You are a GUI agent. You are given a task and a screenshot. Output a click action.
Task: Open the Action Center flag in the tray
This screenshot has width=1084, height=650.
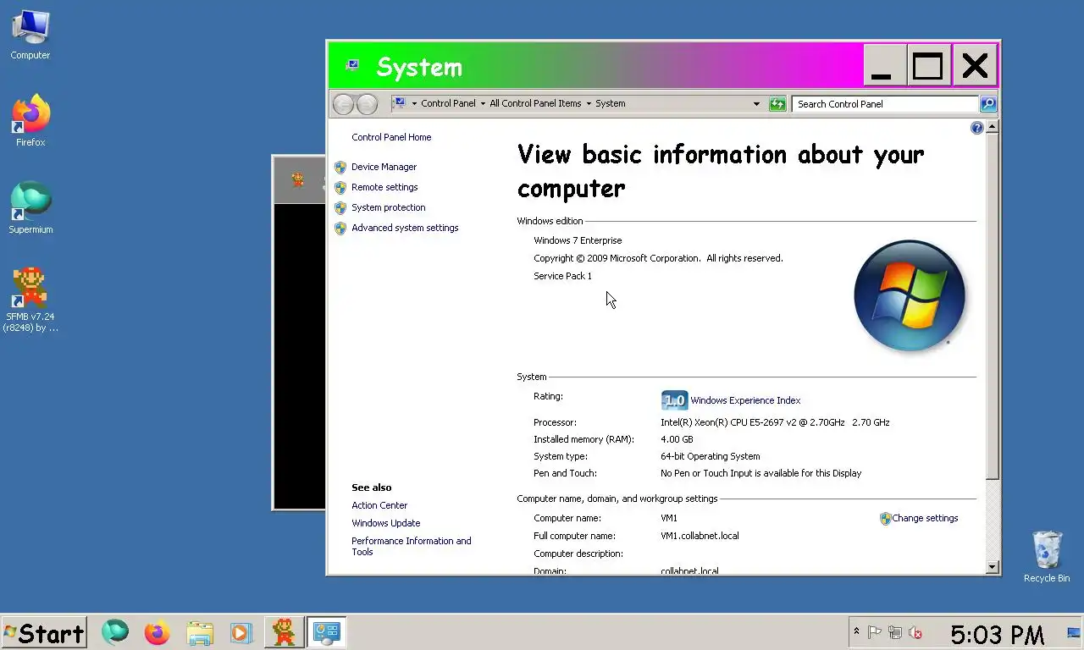875,632
